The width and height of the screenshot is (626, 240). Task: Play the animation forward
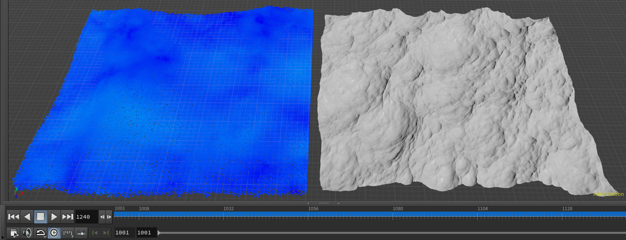tap(54, 217)
